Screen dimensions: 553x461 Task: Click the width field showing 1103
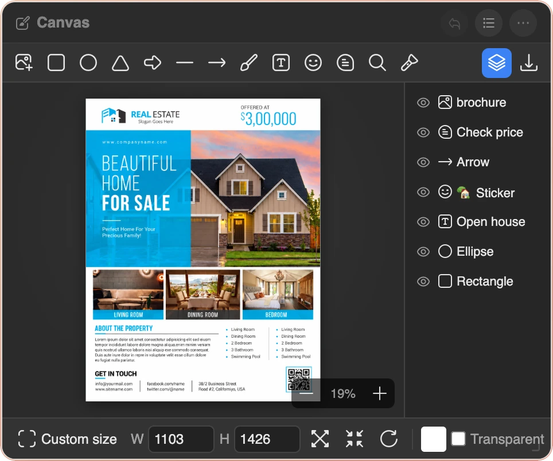coord(181,439)
